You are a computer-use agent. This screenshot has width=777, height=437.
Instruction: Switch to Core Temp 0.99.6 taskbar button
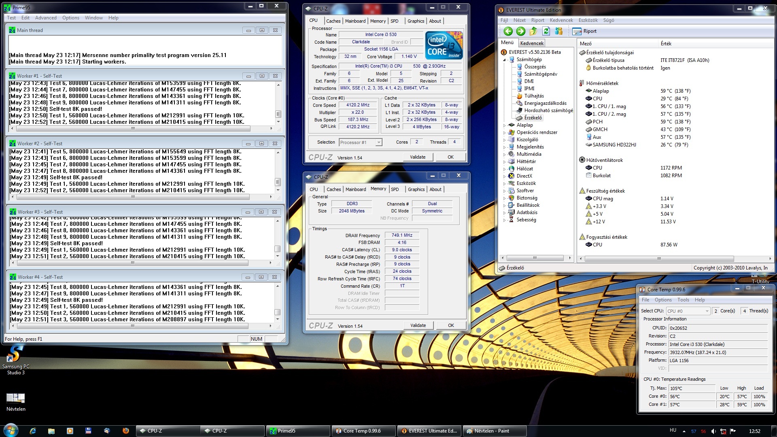363,431
